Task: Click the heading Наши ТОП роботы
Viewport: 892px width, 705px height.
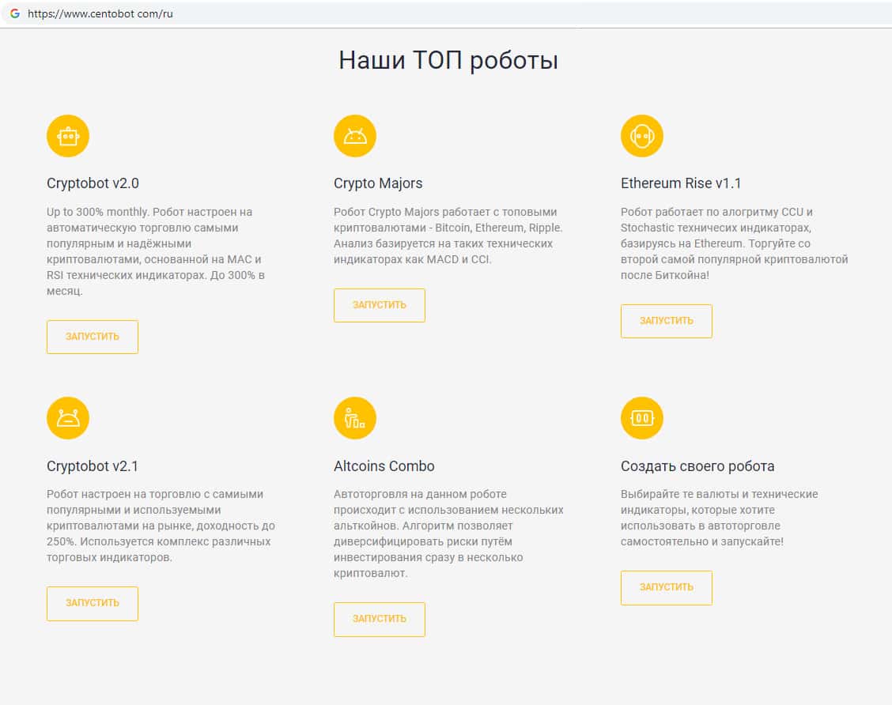Action: 448,60
